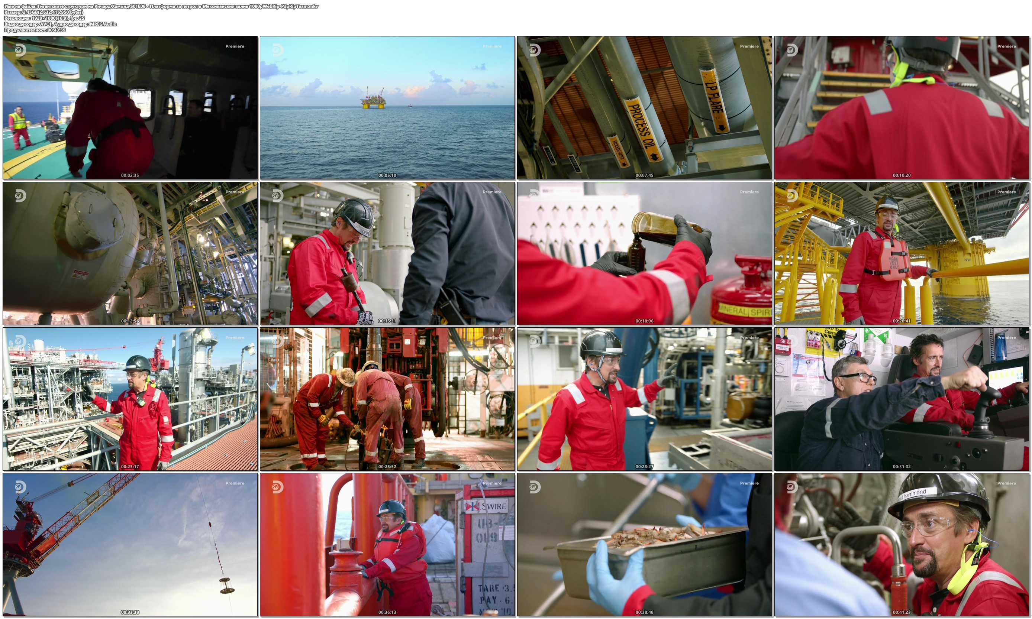Click the red crane lifting thumbnail at 00:33:38
1032x619 pixels.
click(130, 544)
